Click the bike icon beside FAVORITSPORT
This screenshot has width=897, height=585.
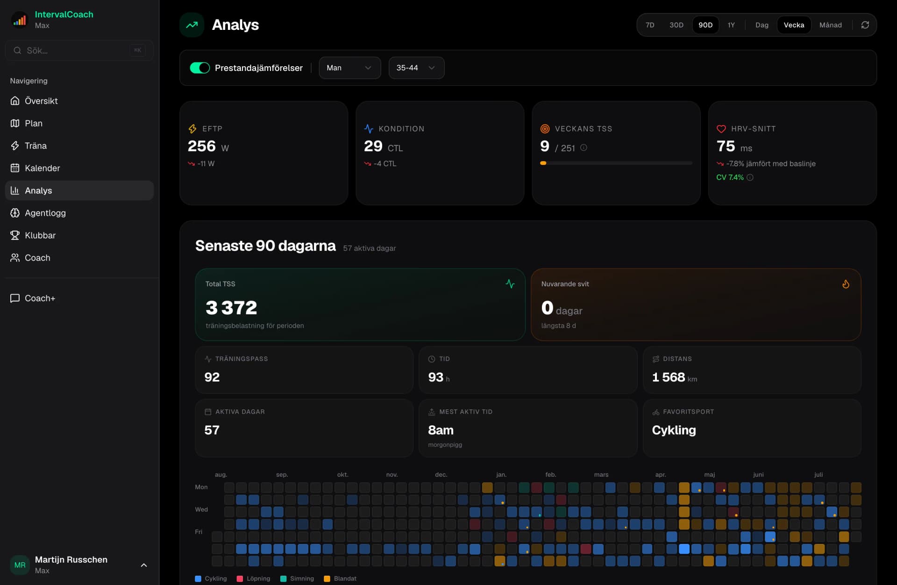tap(655, 412)
